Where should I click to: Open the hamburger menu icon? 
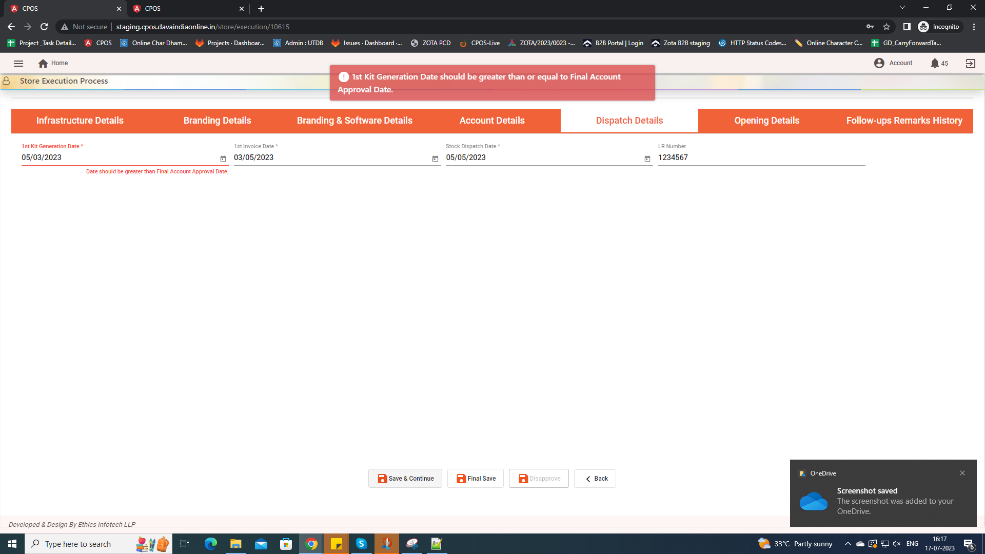tap(18, 64)
